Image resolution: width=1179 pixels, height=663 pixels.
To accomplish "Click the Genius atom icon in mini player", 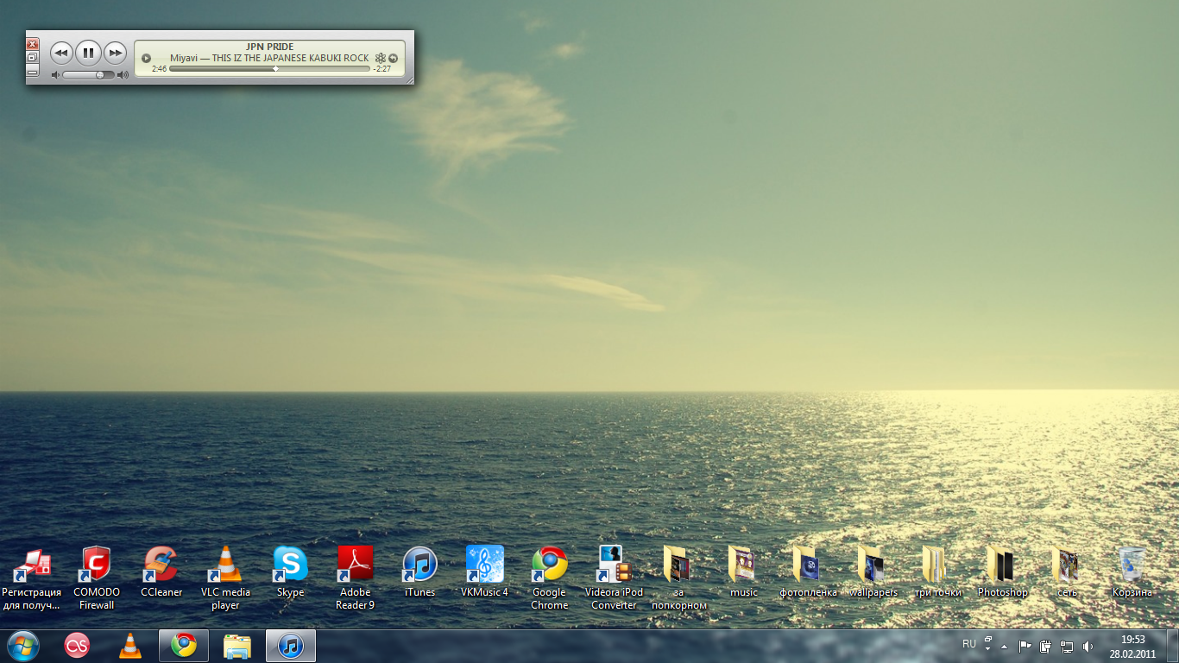I will (x=380, y=58).
